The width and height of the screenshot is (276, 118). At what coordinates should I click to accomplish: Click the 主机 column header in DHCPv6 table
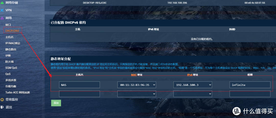point(78,29)
